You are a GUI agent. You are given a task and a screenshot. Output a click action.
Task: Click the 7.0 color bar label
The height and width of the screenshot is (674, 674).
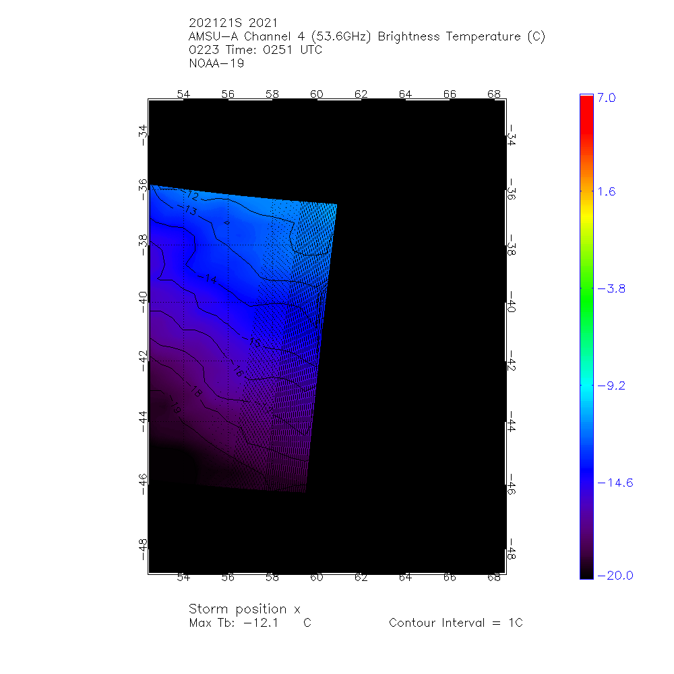point(607,98)
